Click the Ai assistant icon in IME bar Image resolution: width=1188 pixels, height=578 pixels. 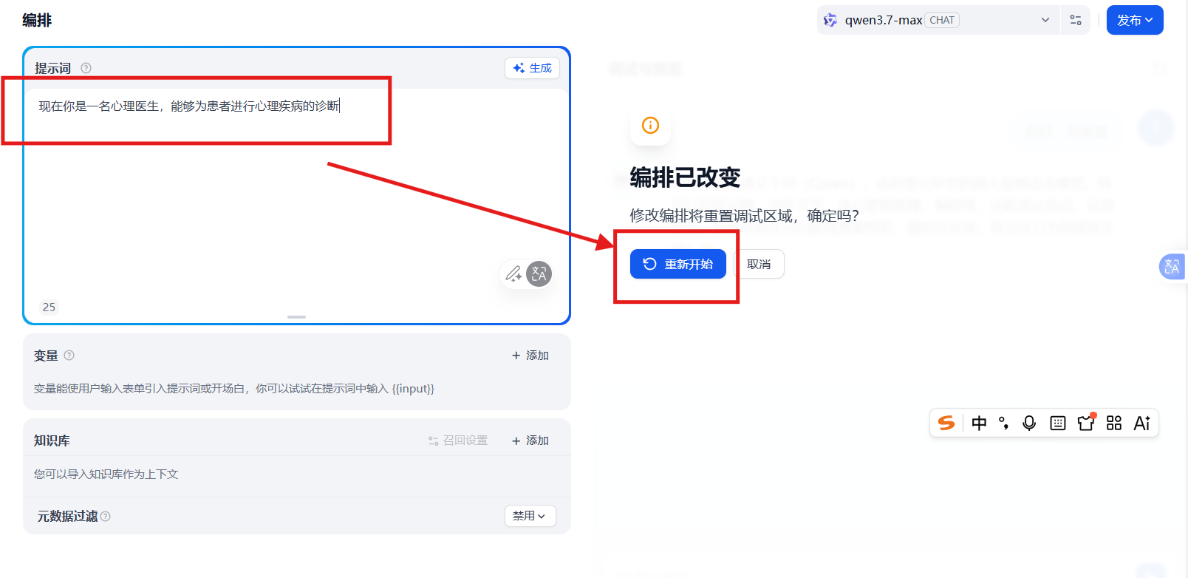point(1142,423)
